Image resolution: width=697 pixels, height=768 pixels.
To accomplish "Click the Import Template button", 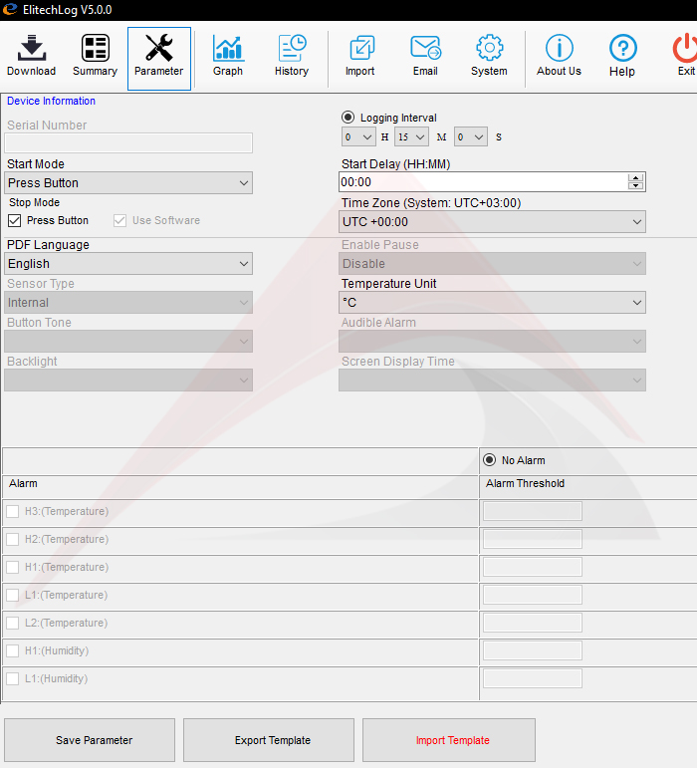I will click(x=449, y=740).
